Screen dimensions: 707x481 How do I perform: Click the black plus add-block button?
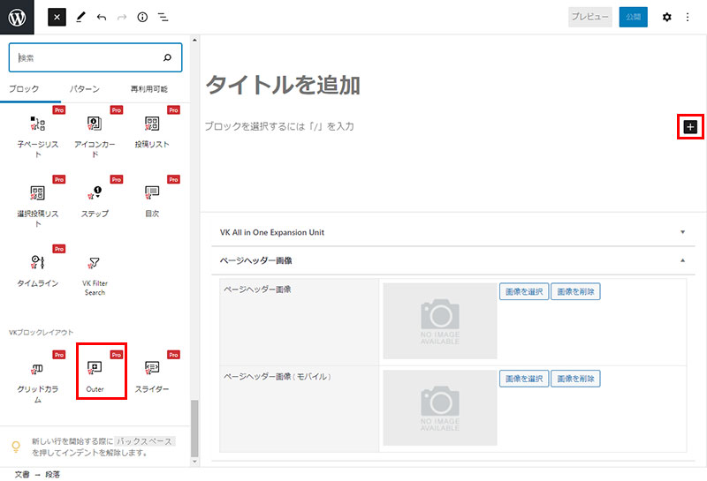pyautogui.click(x=690, y=127)
